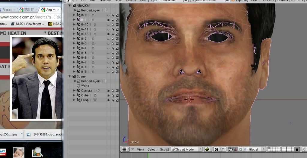
Task: Enable the scale manipulator square icon
Action: pyautogui.click(x=245, y=149)
